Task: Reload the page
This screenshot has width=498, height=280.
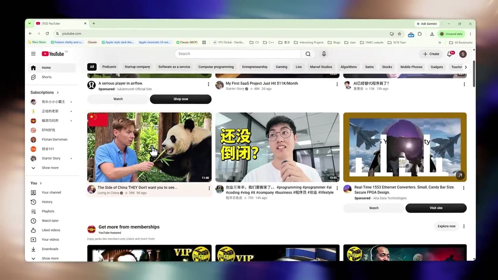Action: pos(47,33)
